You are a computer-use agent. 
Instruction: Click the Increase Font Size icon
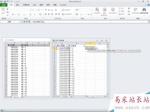coord(39,10)
